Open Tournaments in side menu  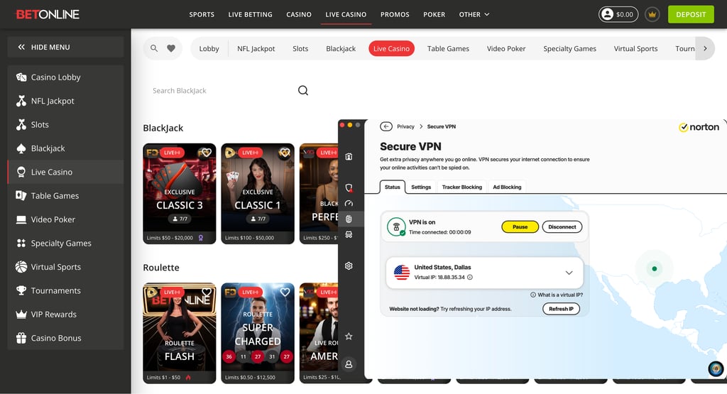point(66,290)
